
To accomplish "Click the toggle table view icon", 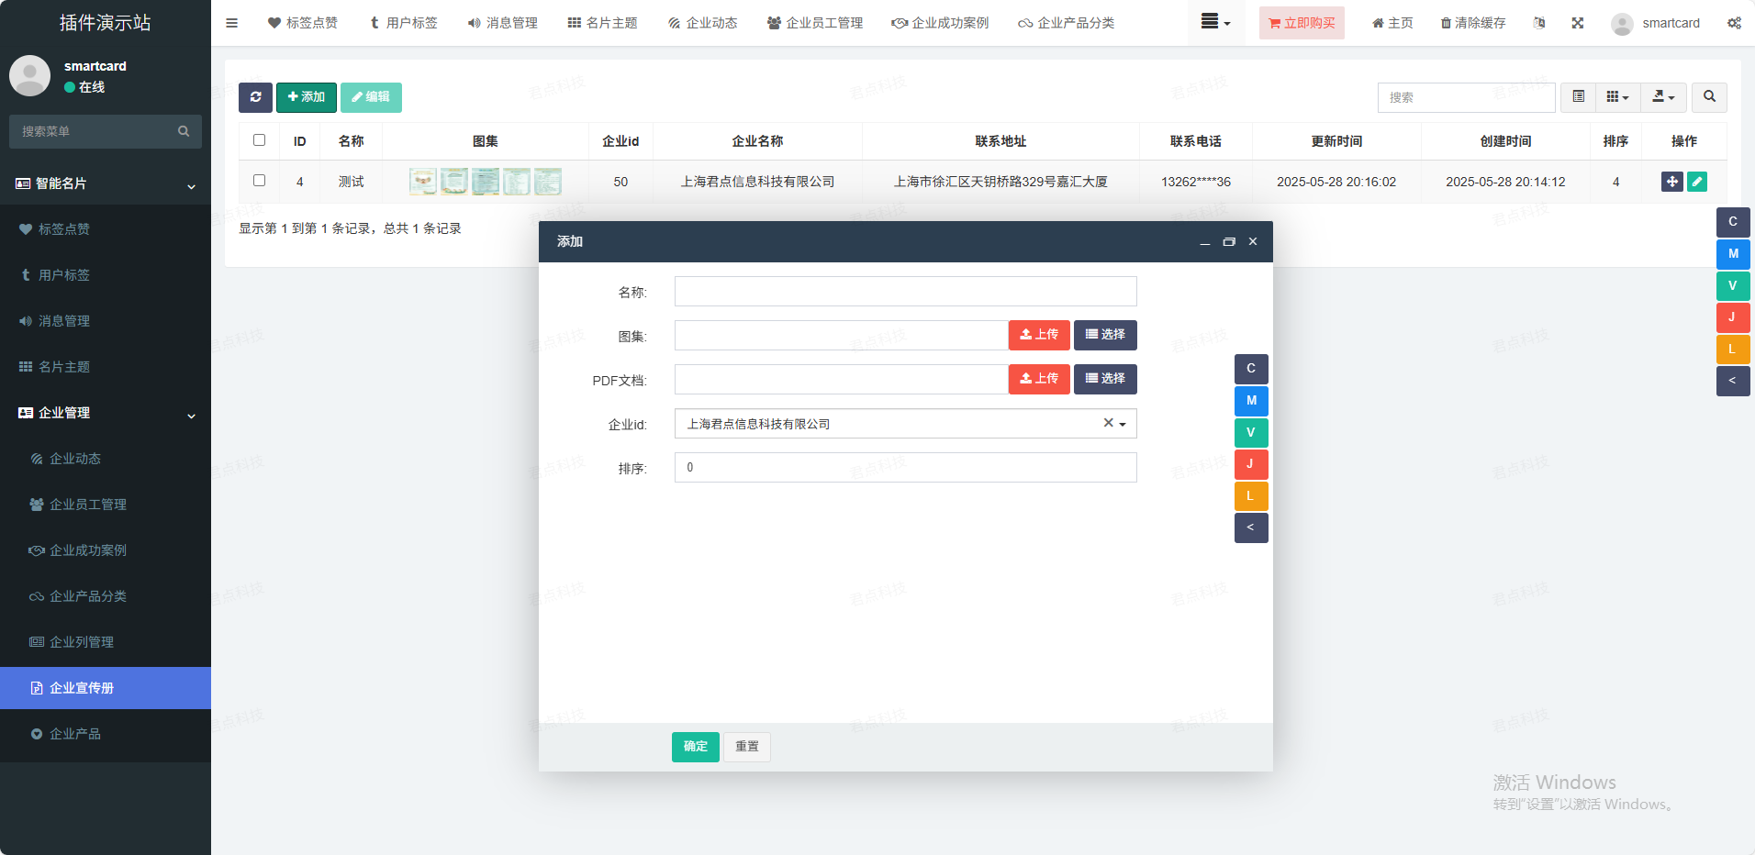I will [1578, 97].
